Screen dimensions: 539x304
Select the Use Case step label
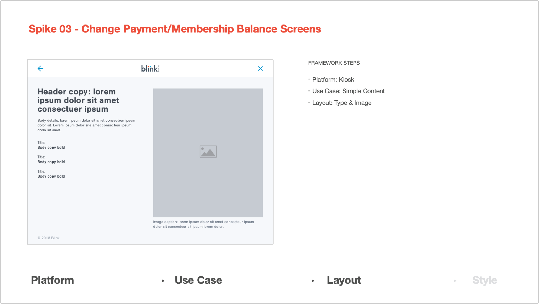click(198, 280)
